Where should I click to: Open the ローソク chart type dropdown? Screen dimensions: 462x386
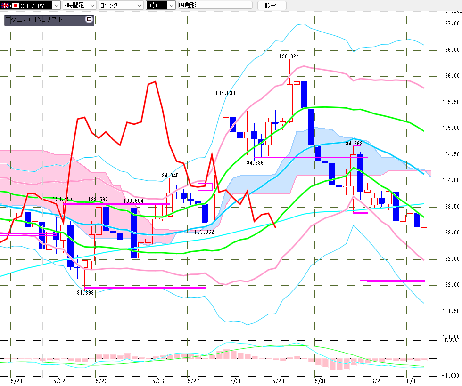point(121,5)
